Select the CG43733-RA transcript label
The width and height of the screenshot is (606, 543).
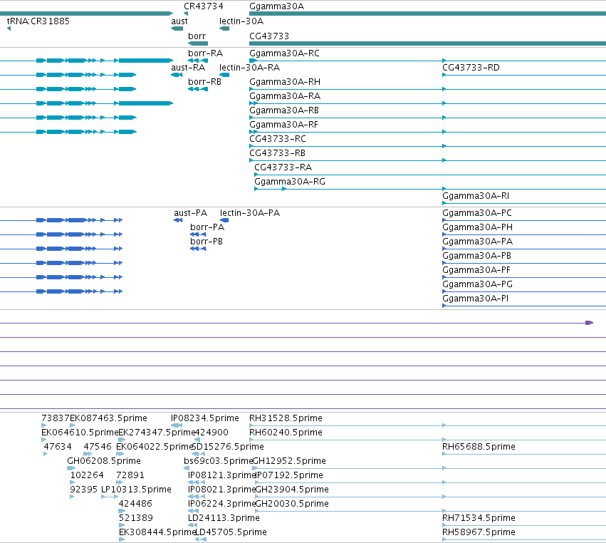pyautogui.click(x=283, y=167)
